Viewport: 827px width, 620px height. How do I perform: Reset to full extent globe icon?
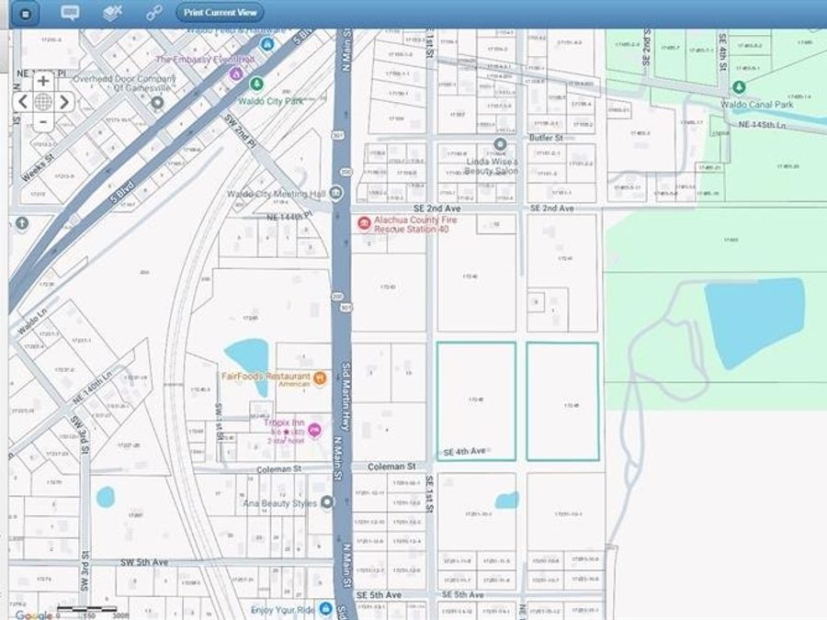[43, 101]
